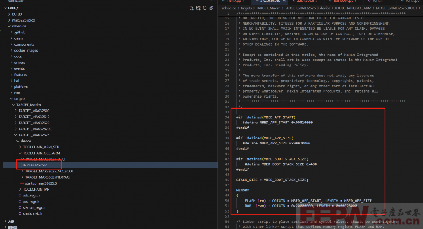The width and height of the screenshot is (423, 229).
Task: Click the MEMORY keyword on line 48
Action: pyautogui.click(x=242, y=190)
